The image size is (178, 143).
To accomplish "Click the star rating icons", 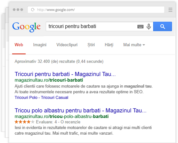I will pos(25,122).
